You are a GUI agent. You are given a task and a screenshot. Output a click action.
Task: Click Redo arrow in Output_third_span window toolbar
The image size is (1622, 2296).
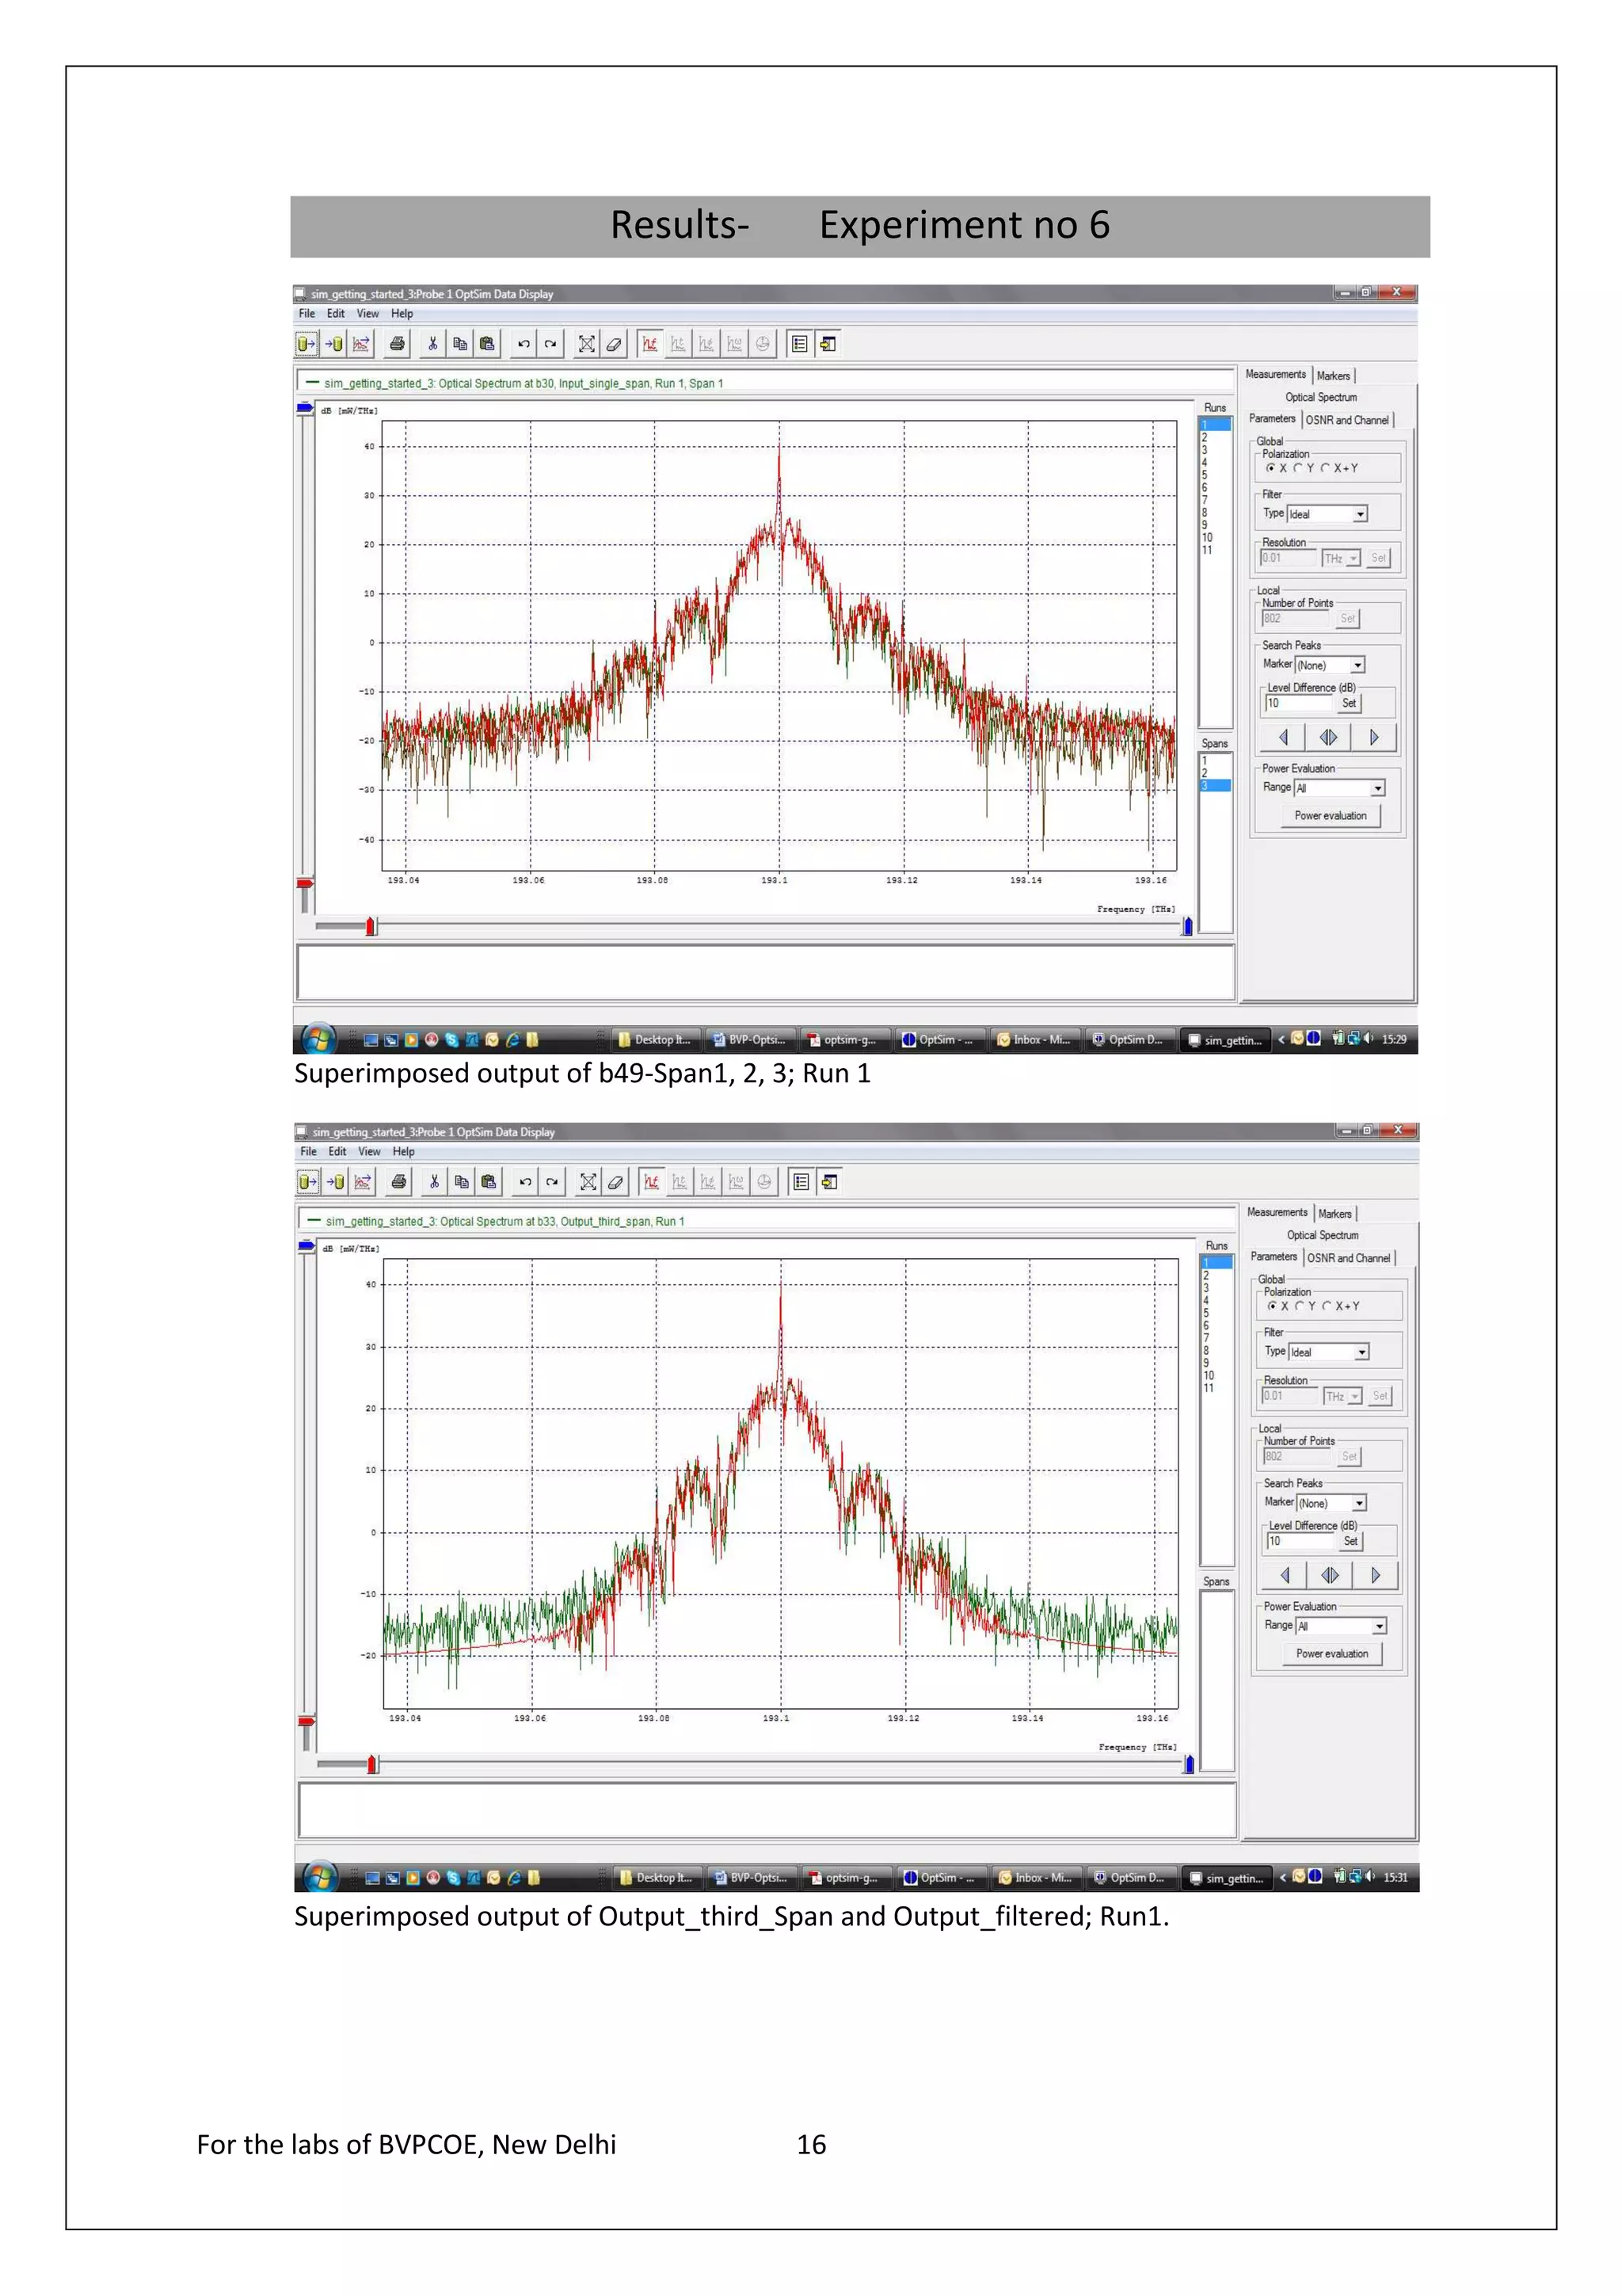(552, 1182)
